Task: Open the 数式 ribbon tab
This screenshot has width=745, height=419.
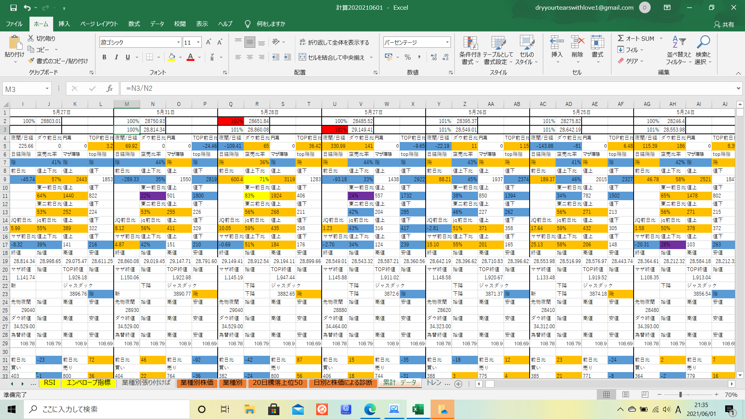Action: click(x=134, y=24)
